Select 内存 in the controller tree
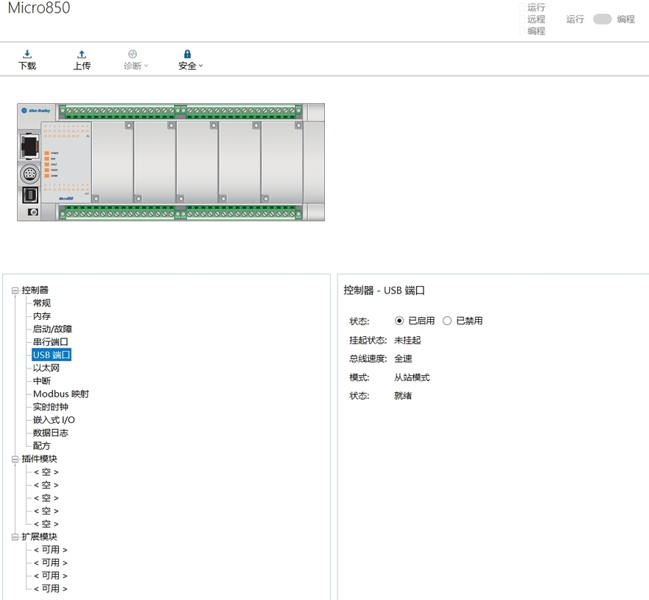The height and width of the screenshot is (600, 649). (42, 316)
